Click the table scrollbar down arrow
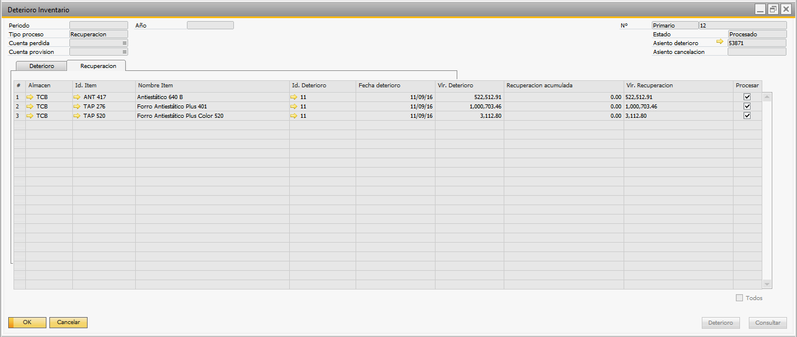797x337 pixels. click(x=766, y=284)
